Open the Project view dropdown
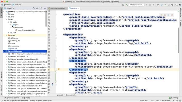This screenshot has width=182, height=102. tap(9, 8)
